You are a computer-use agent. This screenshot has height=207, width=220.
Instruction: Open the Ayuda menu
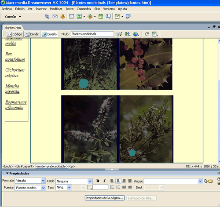click(122, 9)
